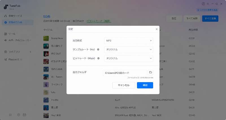Click the すべて変換 button

click(210, 18)
